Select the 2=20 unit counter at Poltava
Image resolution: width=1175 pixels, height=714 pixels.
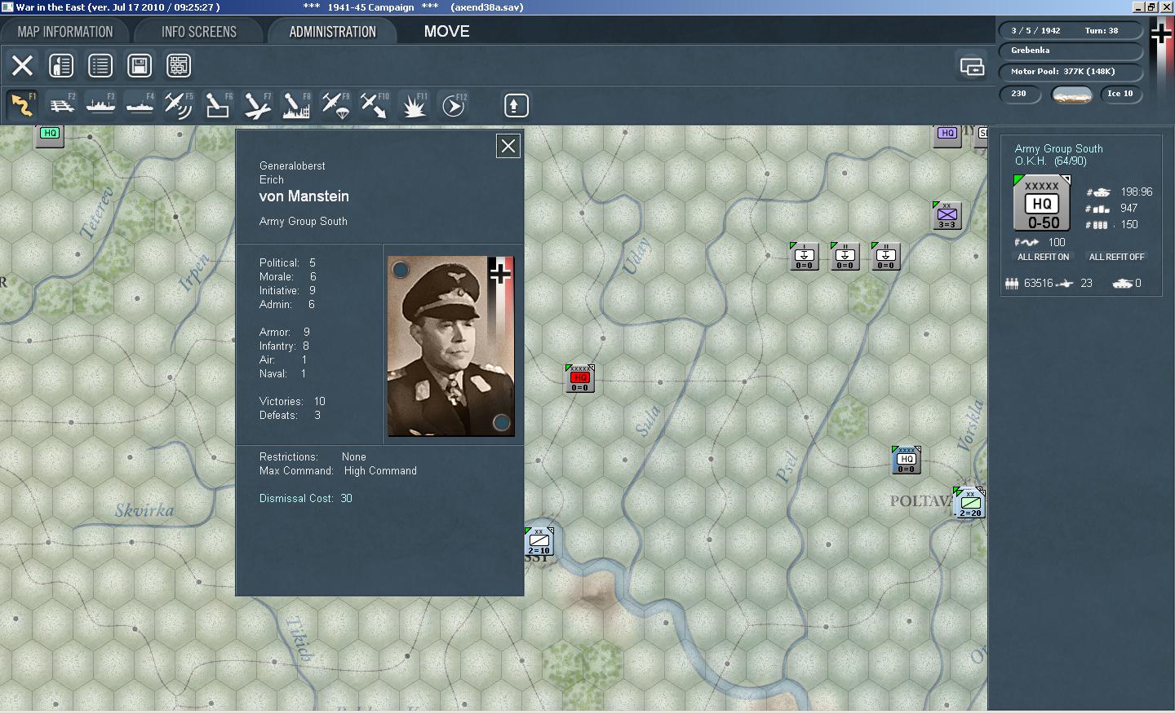coord(969,502)
